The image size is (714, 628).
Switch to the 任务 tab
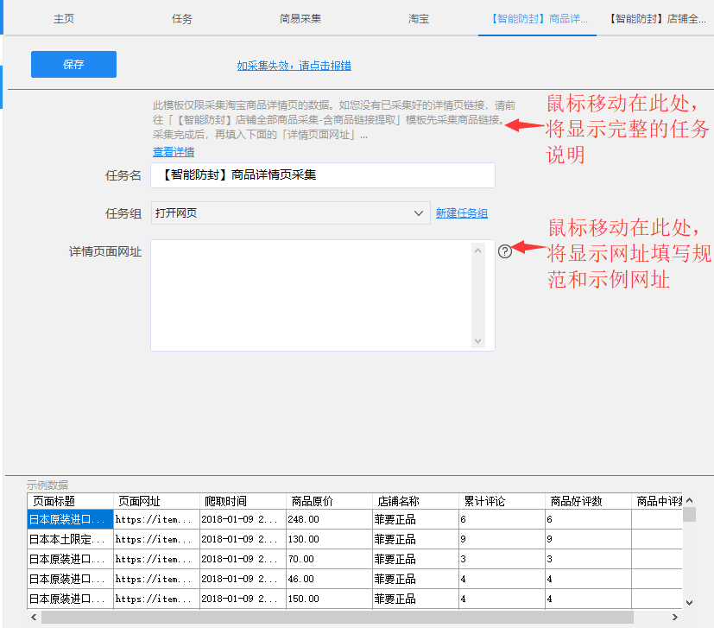point(182,19)
